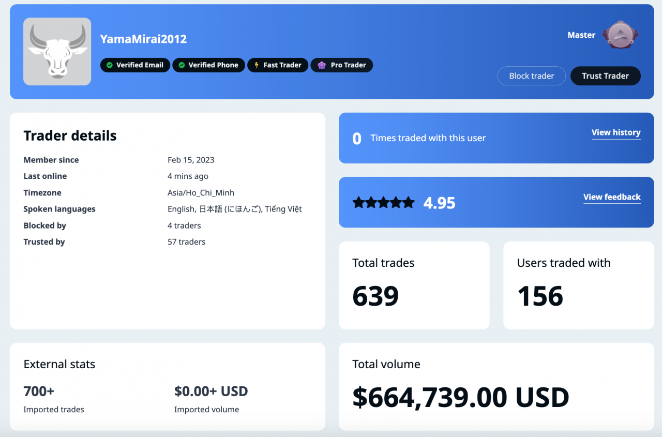Image resolution: width=662 pixels, height=437 pixels.
Task: Open the View feedback link
Action: [612, 197]
